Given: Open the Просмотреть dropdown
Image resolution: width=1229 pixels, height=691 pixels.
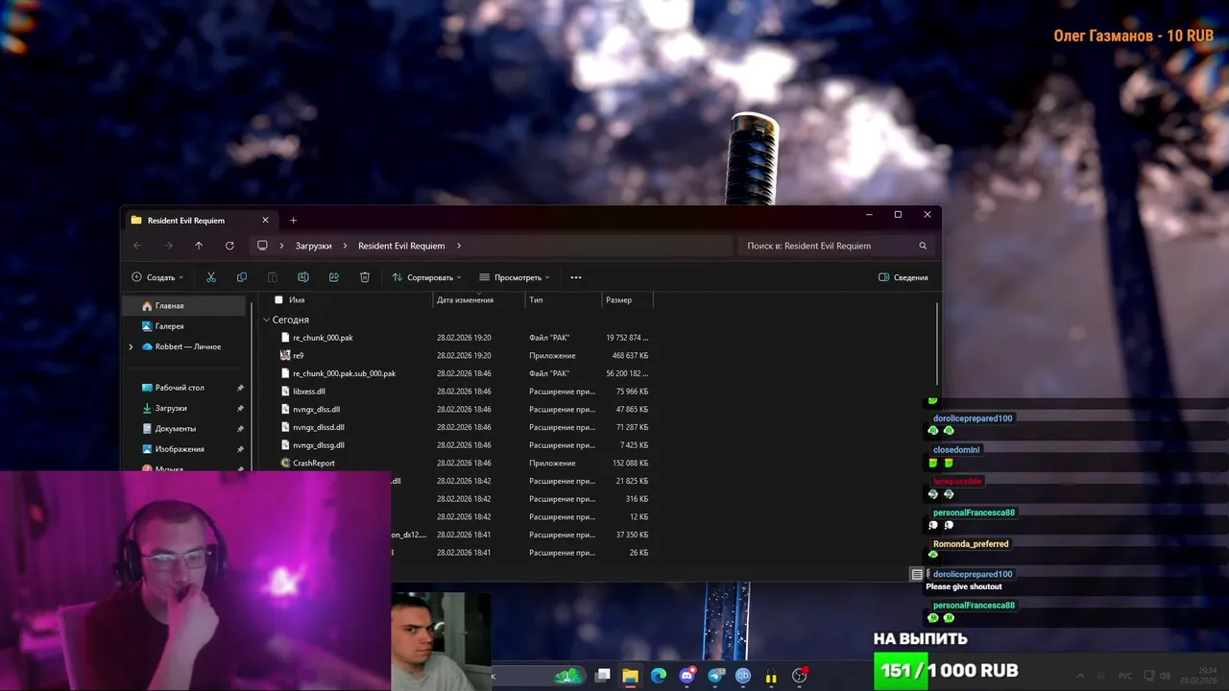Looking at the screenshot, I should tap(515, 277).
